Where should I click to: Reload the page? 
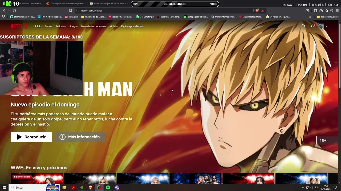coord(14,11)
